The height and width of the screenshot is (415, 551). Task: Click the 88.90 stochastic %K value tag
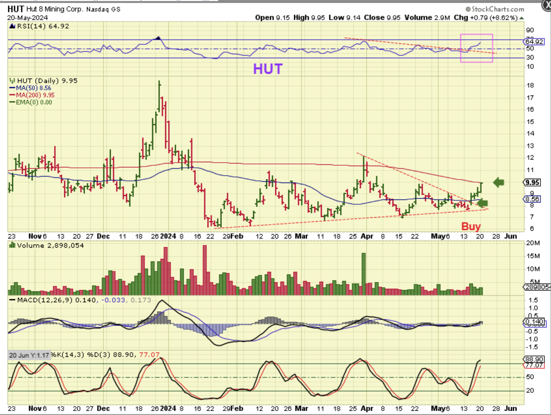coord(535,359)
